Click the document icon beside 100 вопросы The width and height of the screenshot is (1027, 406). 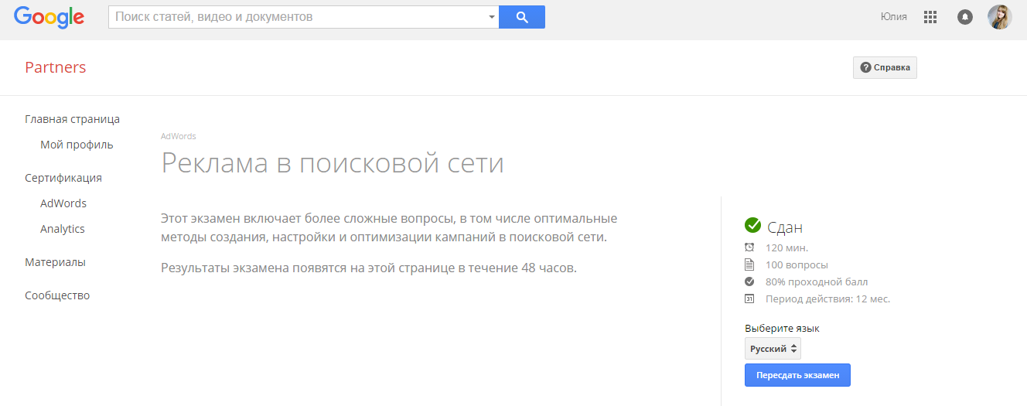pos(749,264)
